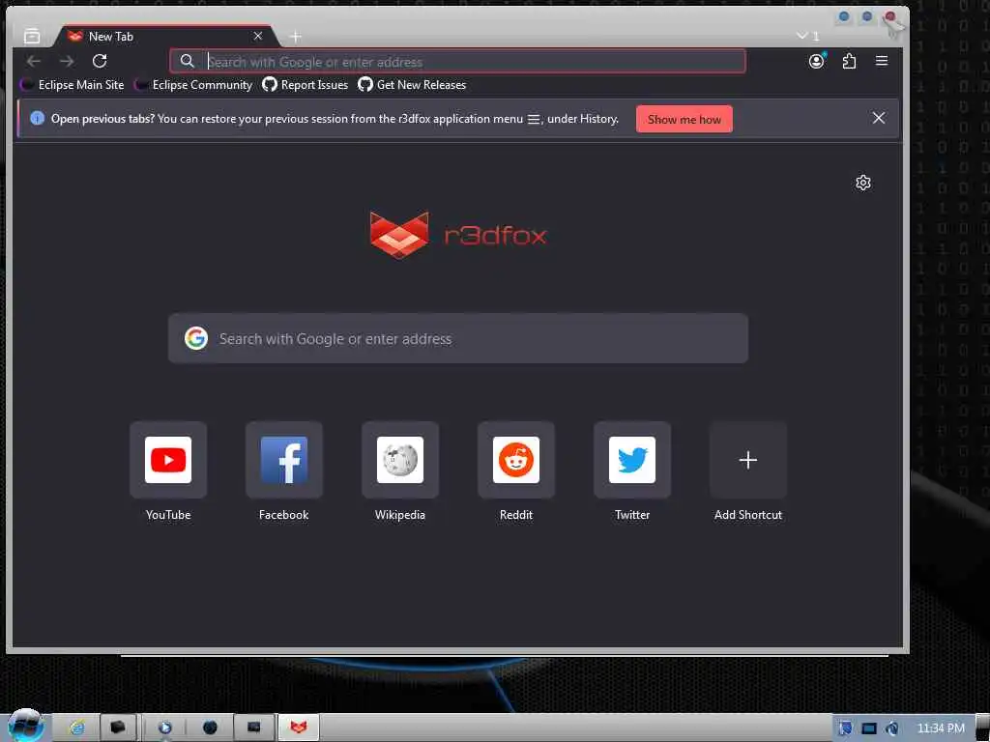Screen dimensions: 990x742
Task: Close the New Tab tab
Action: tap(257, 36)
